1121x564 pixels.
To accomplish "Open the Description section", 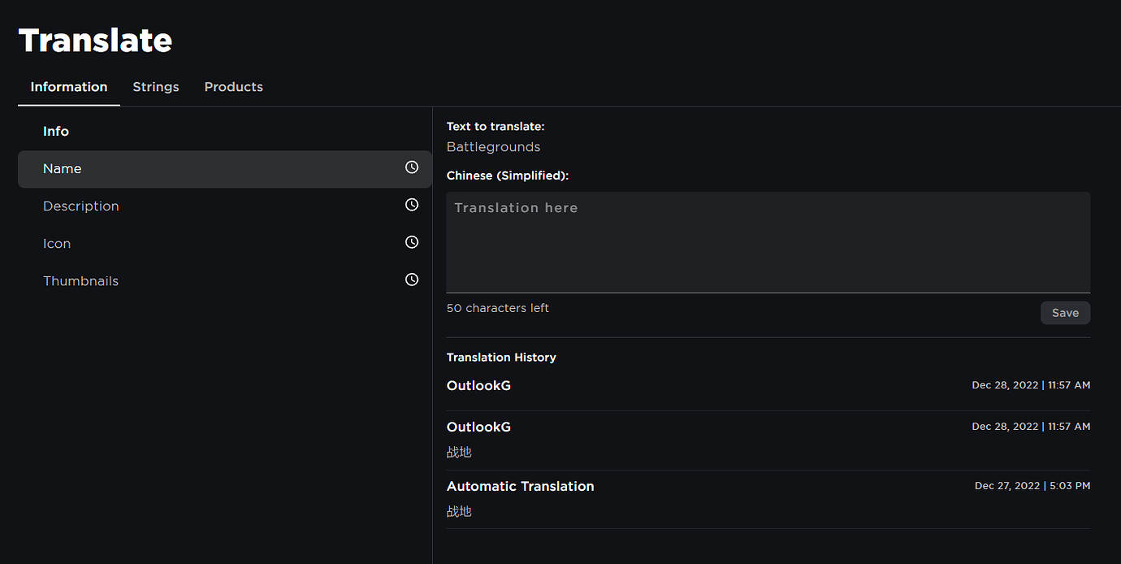I will (x=80, y=206).
